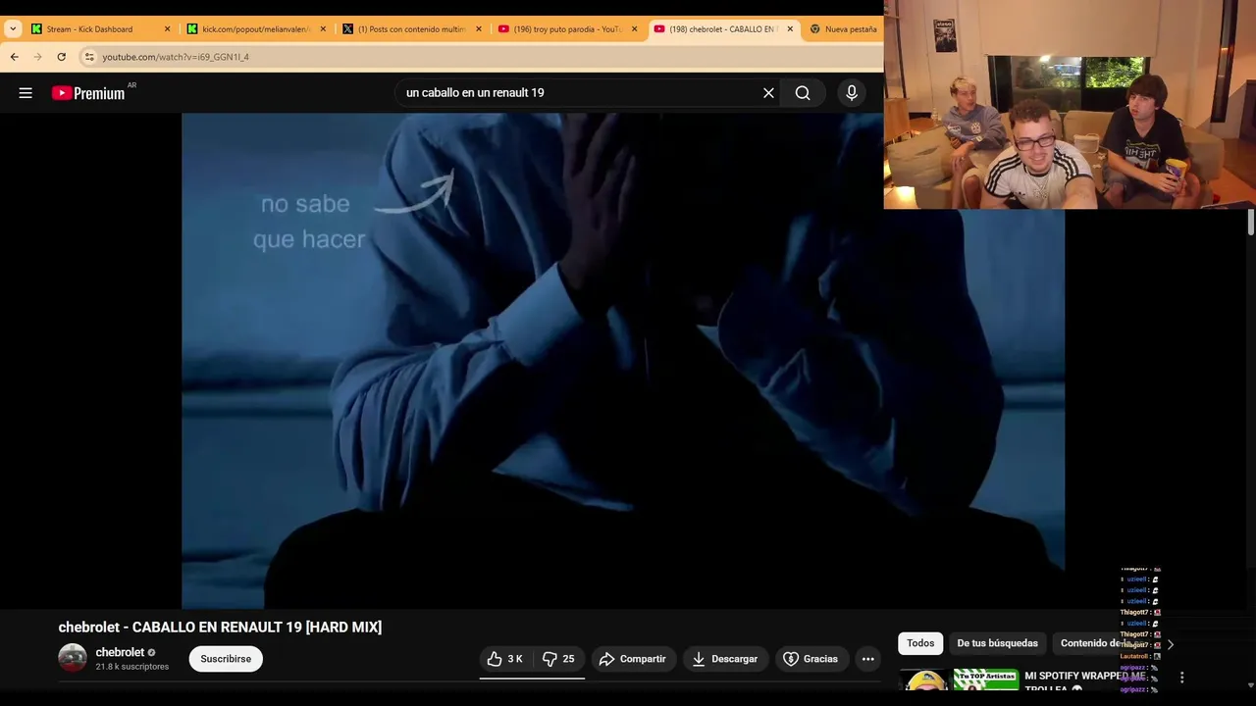
Task: Close the Stream - Kick Dashboard tab
Action: click(x=167, y=29)
